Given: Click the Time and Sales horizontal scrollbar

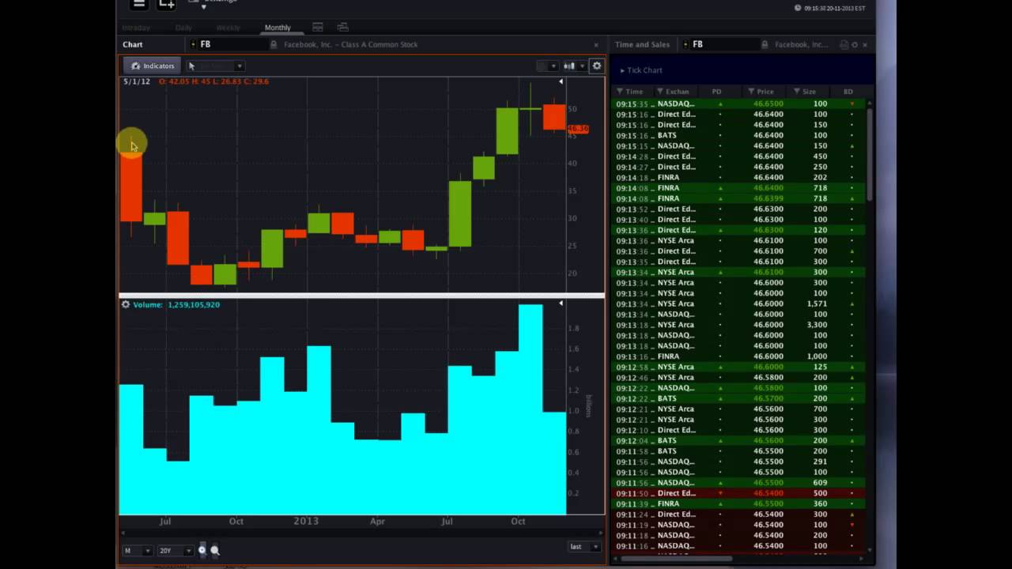Looking at the screenshot, I should click(x=676, y=560).
